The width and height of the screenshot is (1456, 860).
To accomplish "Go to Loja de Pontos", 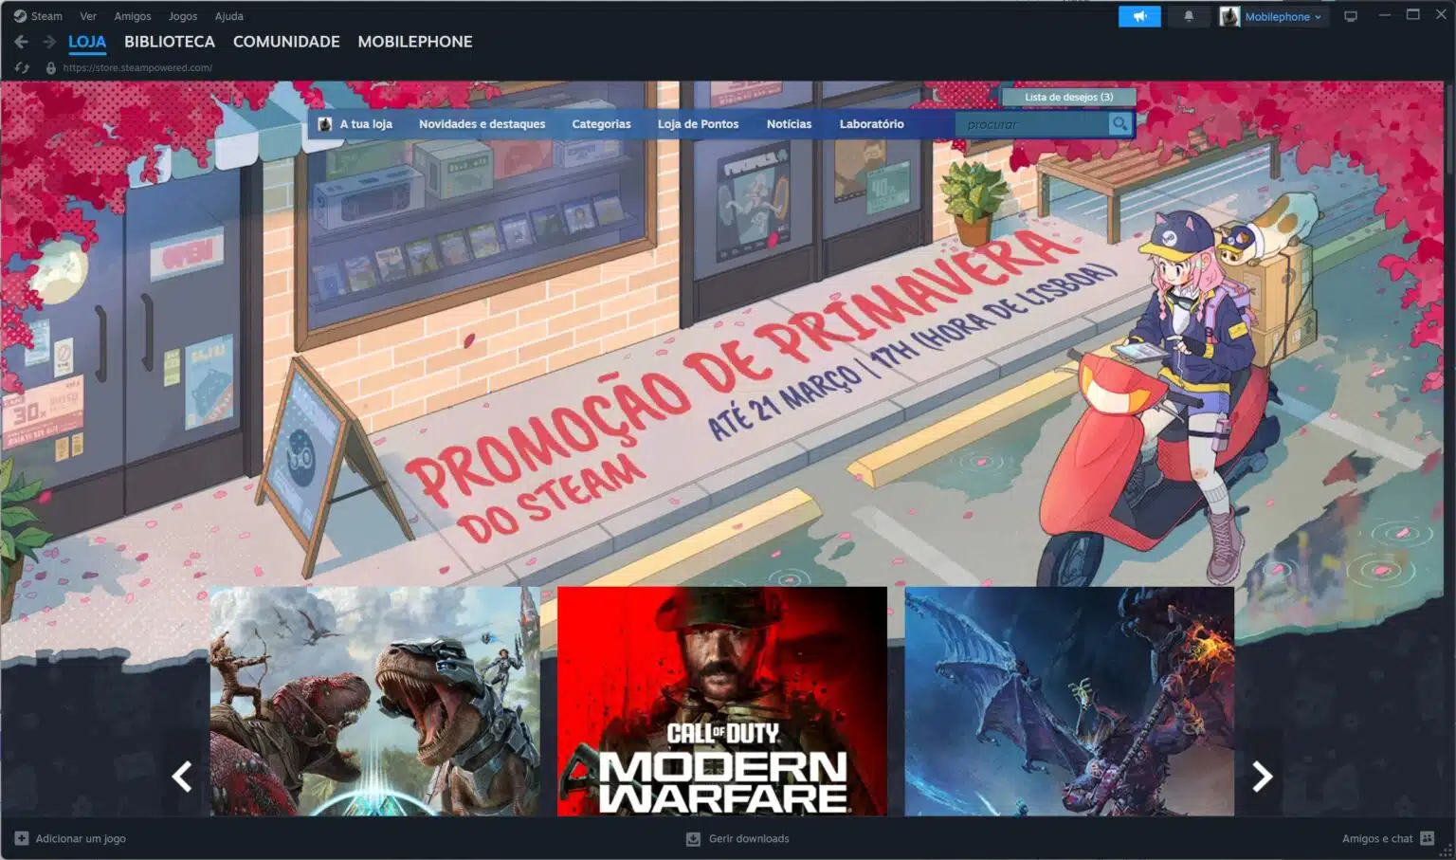I will [x=698, y=124].
